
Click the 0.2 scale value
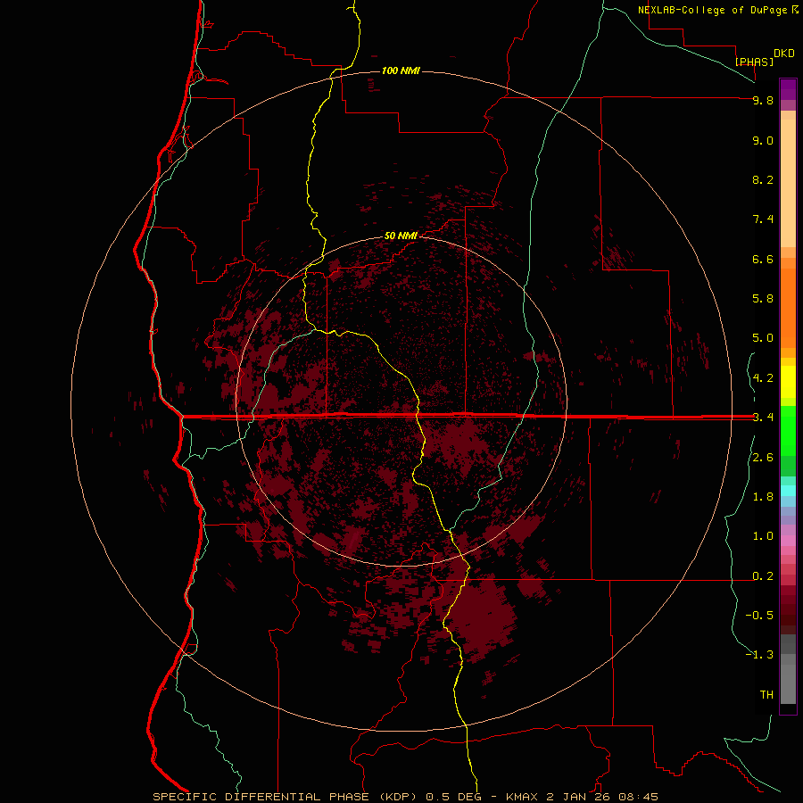(763, 576)
